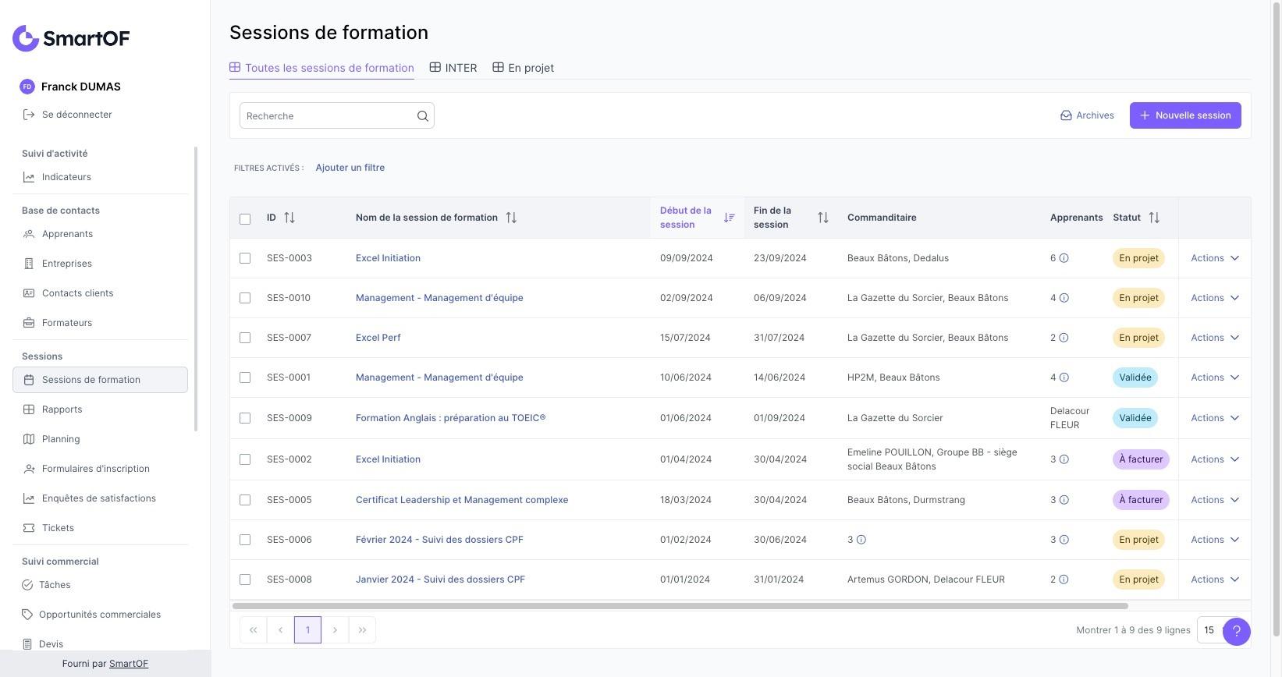Click info icon beside SES-0003 learners count
The image size is (1282, 677).
(1064, 258)
